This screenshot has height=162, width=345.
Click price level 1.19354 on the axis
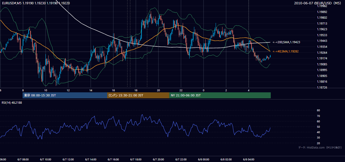(x=322, y=47)
